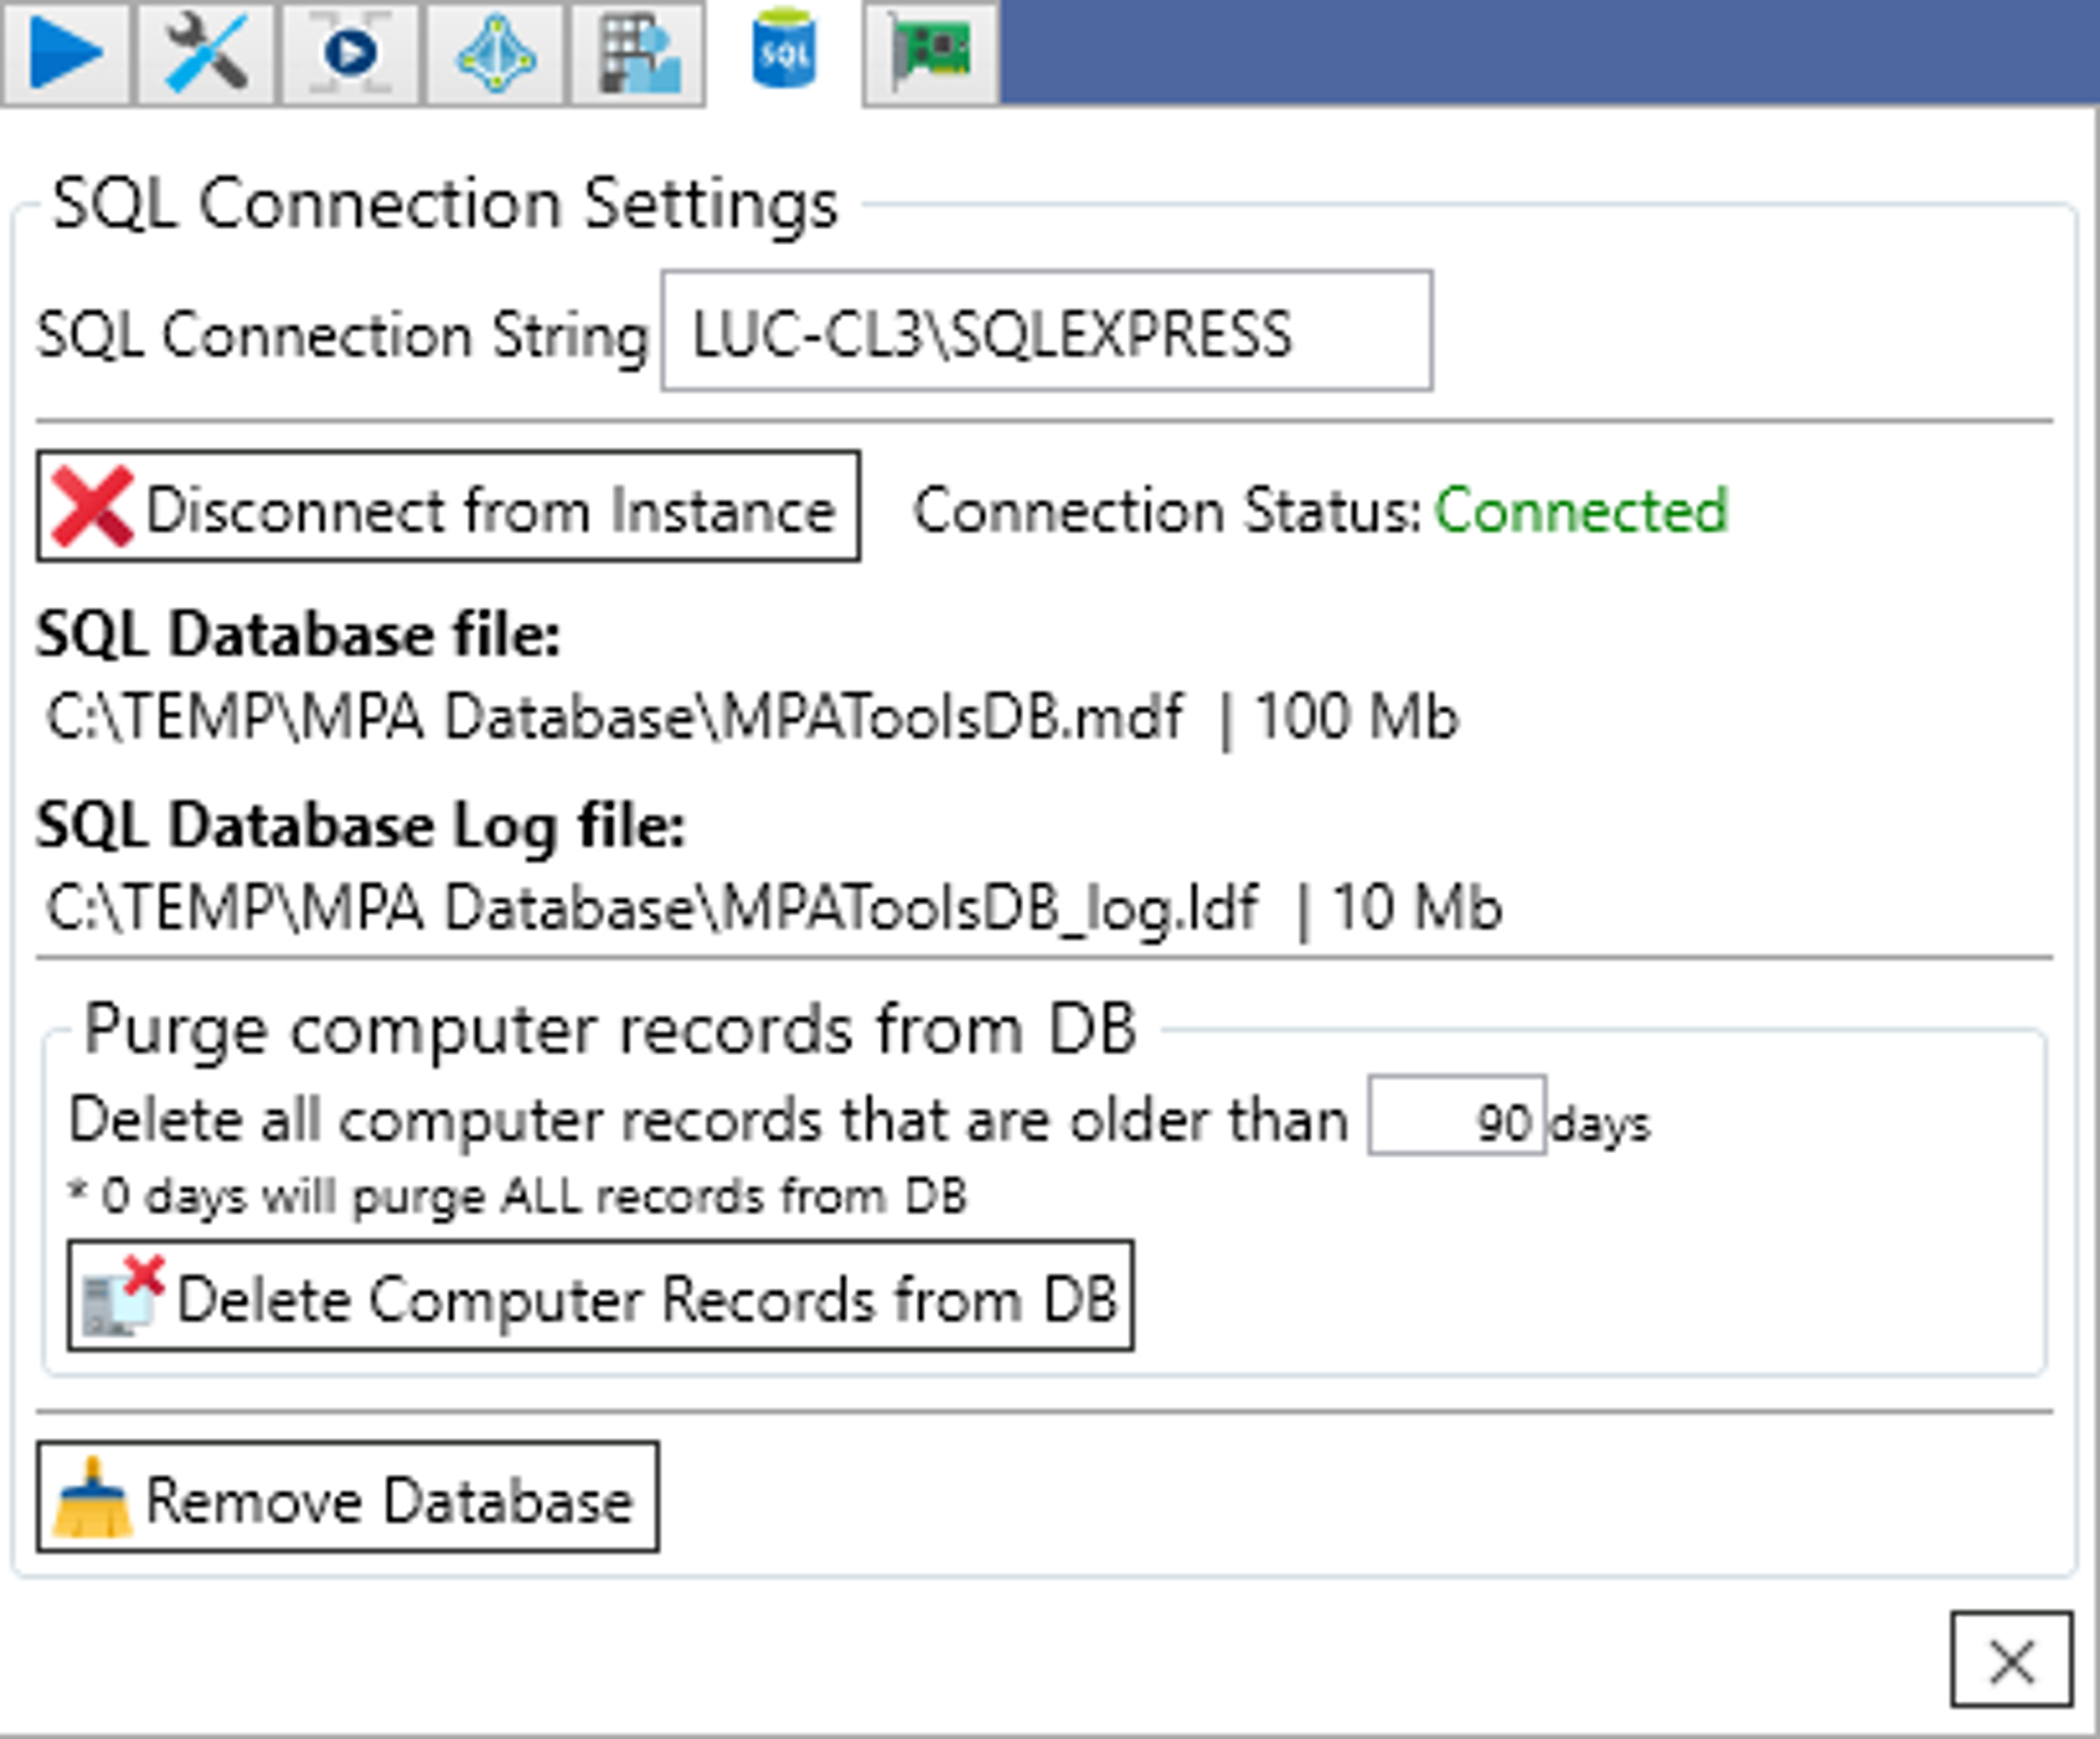The width and height of the screenshot is (2100, 1739).
Task: Click the red X disconnect icon
Action: point(92,507)
